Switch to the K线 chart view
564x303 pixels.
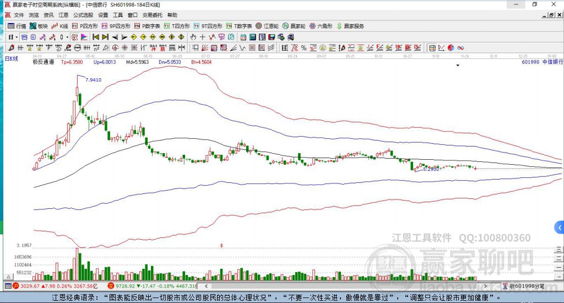pos(59,26)
